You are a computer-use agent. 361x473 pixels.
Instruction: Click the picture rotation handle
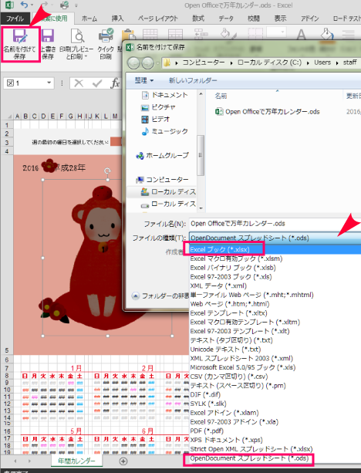coord(107,171)
